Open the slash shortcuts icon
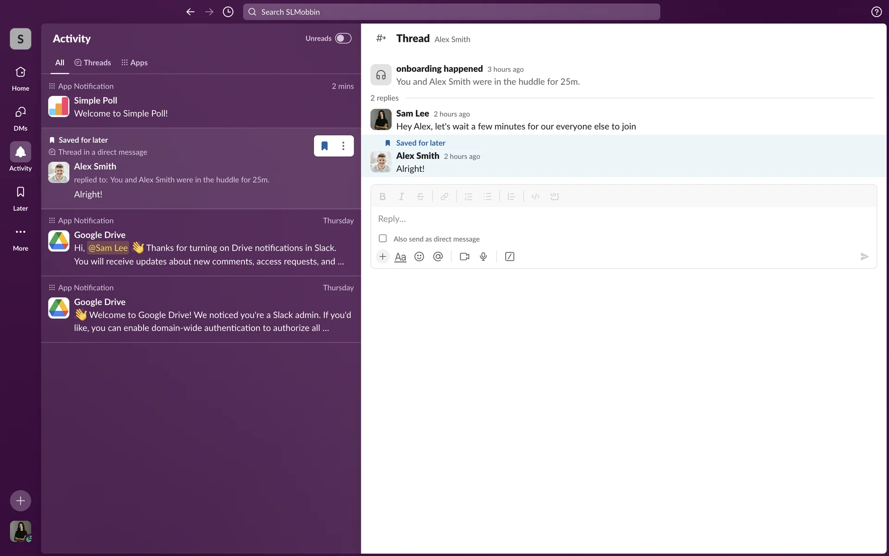This screenshot has height=556, width=889. click(509, 257)
